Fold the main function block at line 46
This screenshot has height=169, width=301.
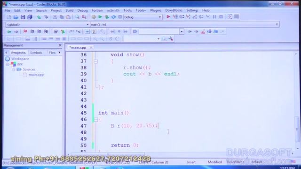point(96,120)
